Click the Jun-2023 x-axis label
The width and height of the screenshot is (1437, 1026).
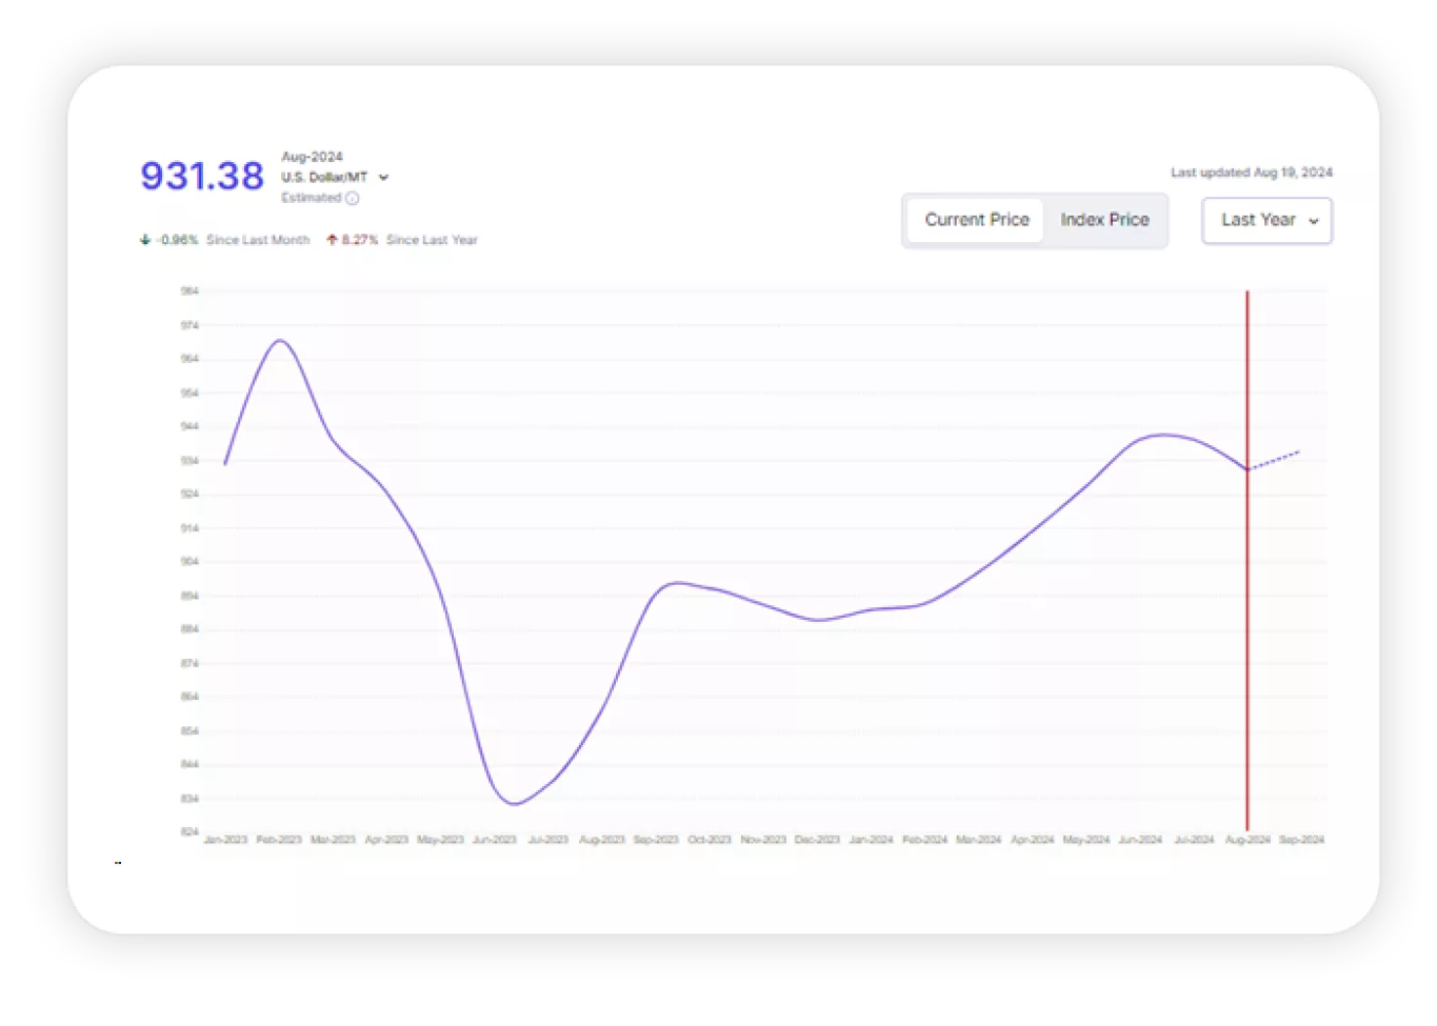(x=494, y=840)
